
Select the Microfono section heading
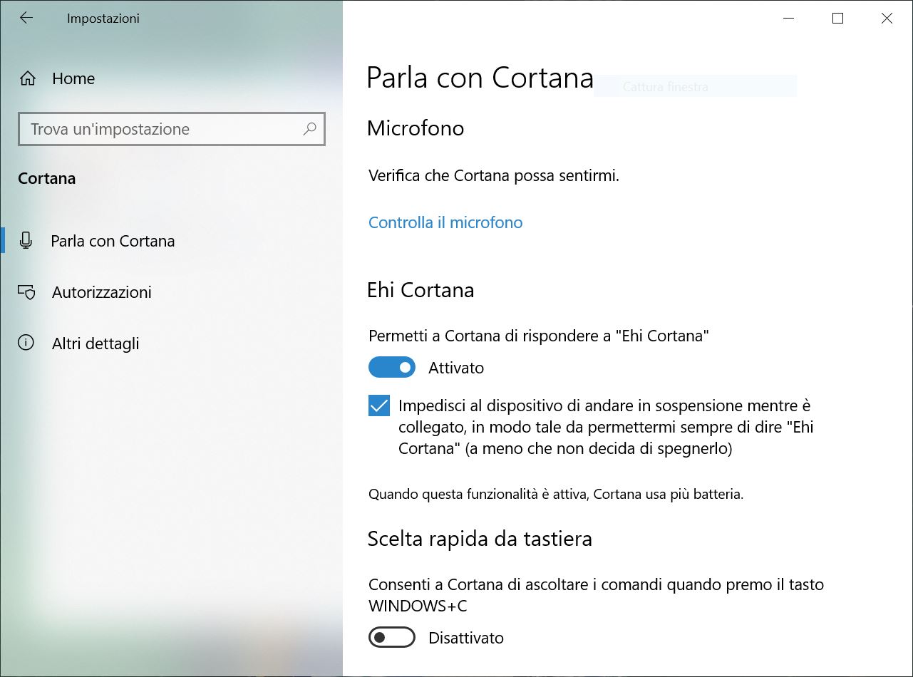coord(416,128)
